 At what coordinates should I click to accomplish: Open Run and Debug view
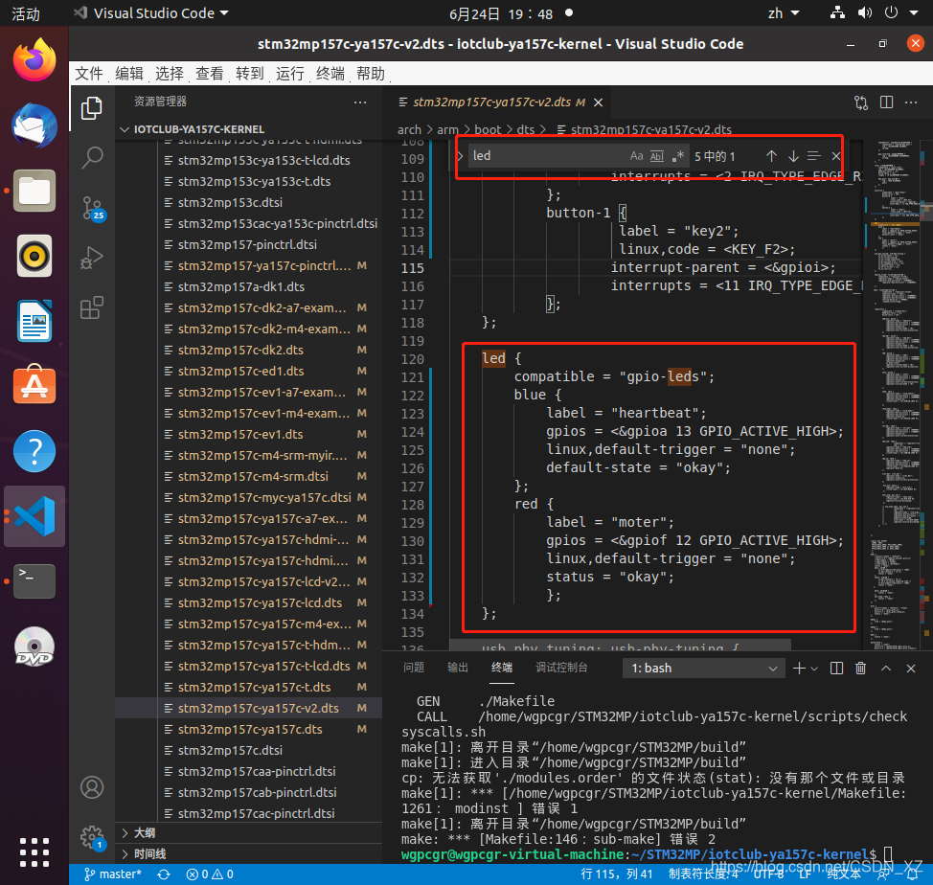pyautogui.click(x=92, y=258)
